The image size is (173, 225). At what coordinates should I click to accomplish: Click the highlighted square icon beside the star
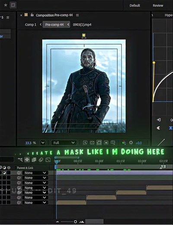coord(13,5)
